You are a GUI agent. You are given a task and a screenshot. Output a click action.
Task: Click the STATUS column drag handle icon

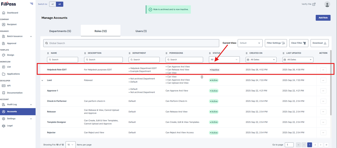(210, 53)
